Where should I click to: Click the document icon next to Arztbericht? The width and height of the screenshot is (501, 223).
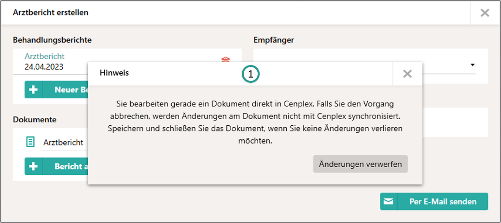click(30, 142)
